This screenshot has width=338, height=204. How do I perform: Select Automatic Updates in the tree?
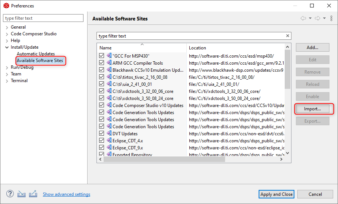(x=36, y=54)
